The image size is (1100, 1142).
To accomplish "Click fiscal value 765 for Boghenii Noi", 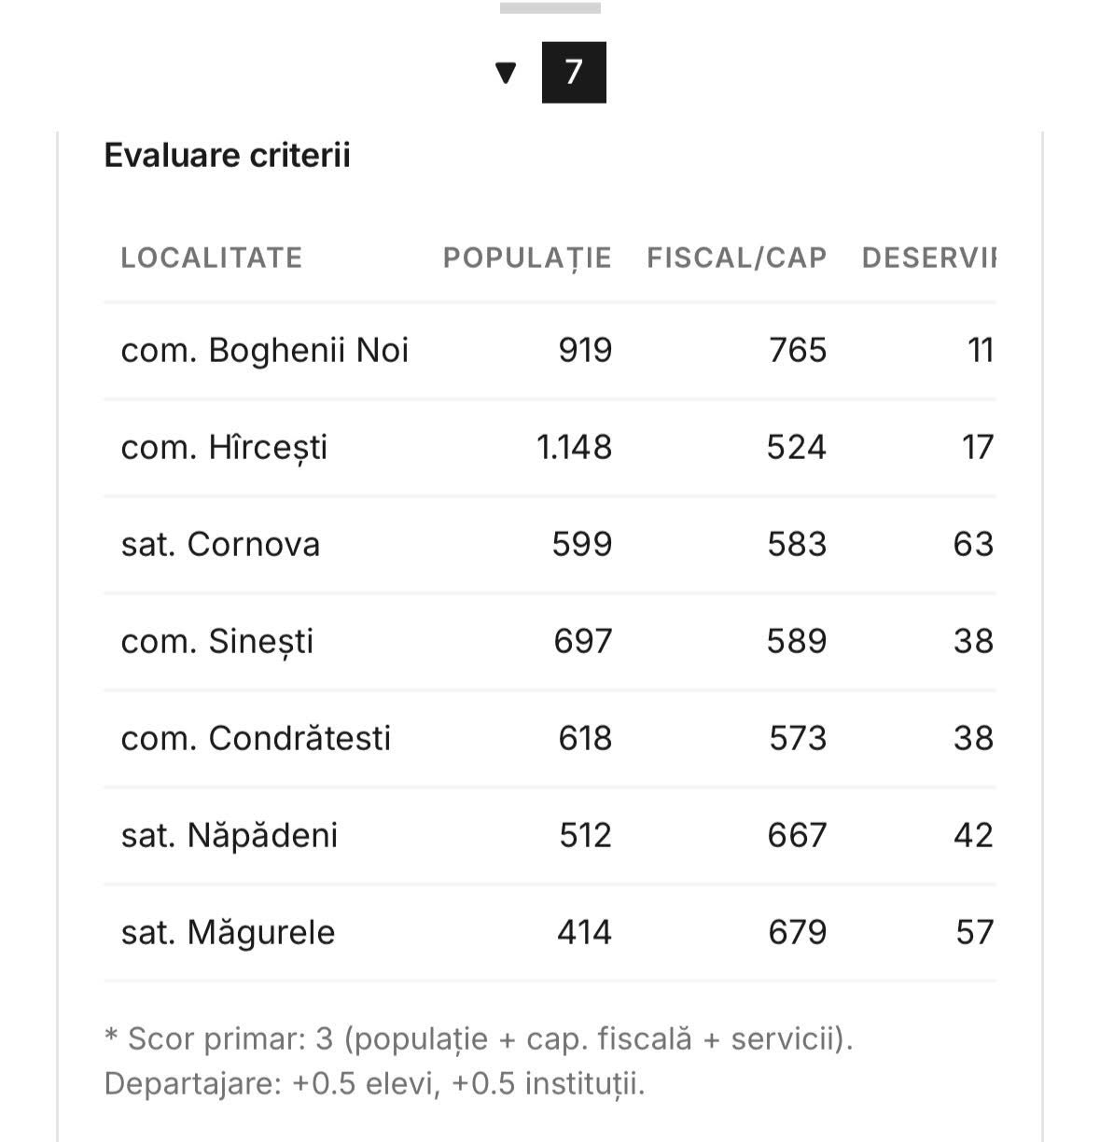I will point(798,350).
